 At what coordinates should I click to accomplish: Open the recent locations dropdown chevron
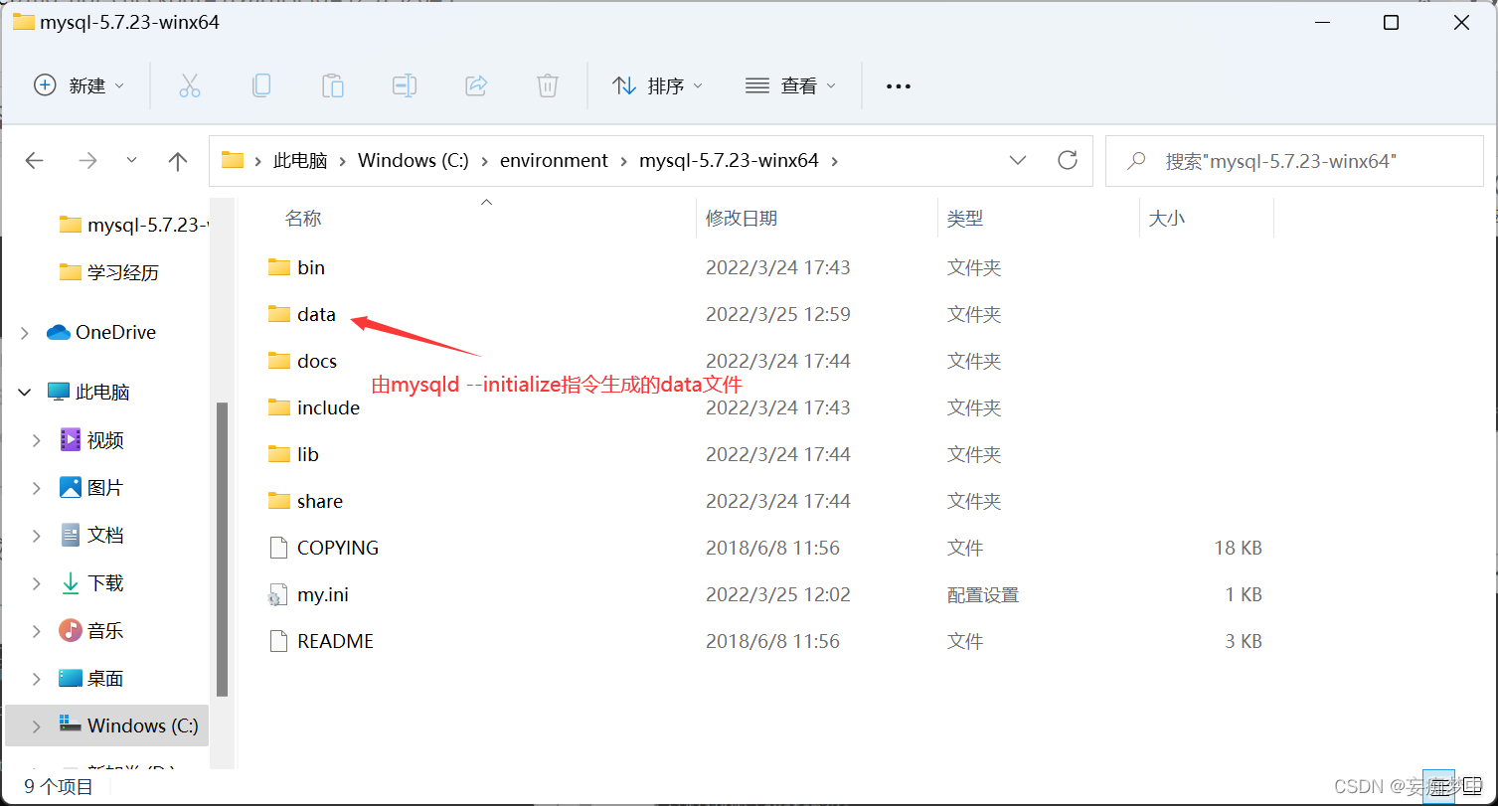(x=132, y=160)
